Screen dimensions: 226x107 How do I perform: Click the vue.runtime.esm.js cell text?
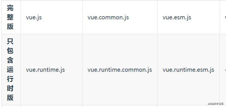pyautogui.click(x=188, y=70)
